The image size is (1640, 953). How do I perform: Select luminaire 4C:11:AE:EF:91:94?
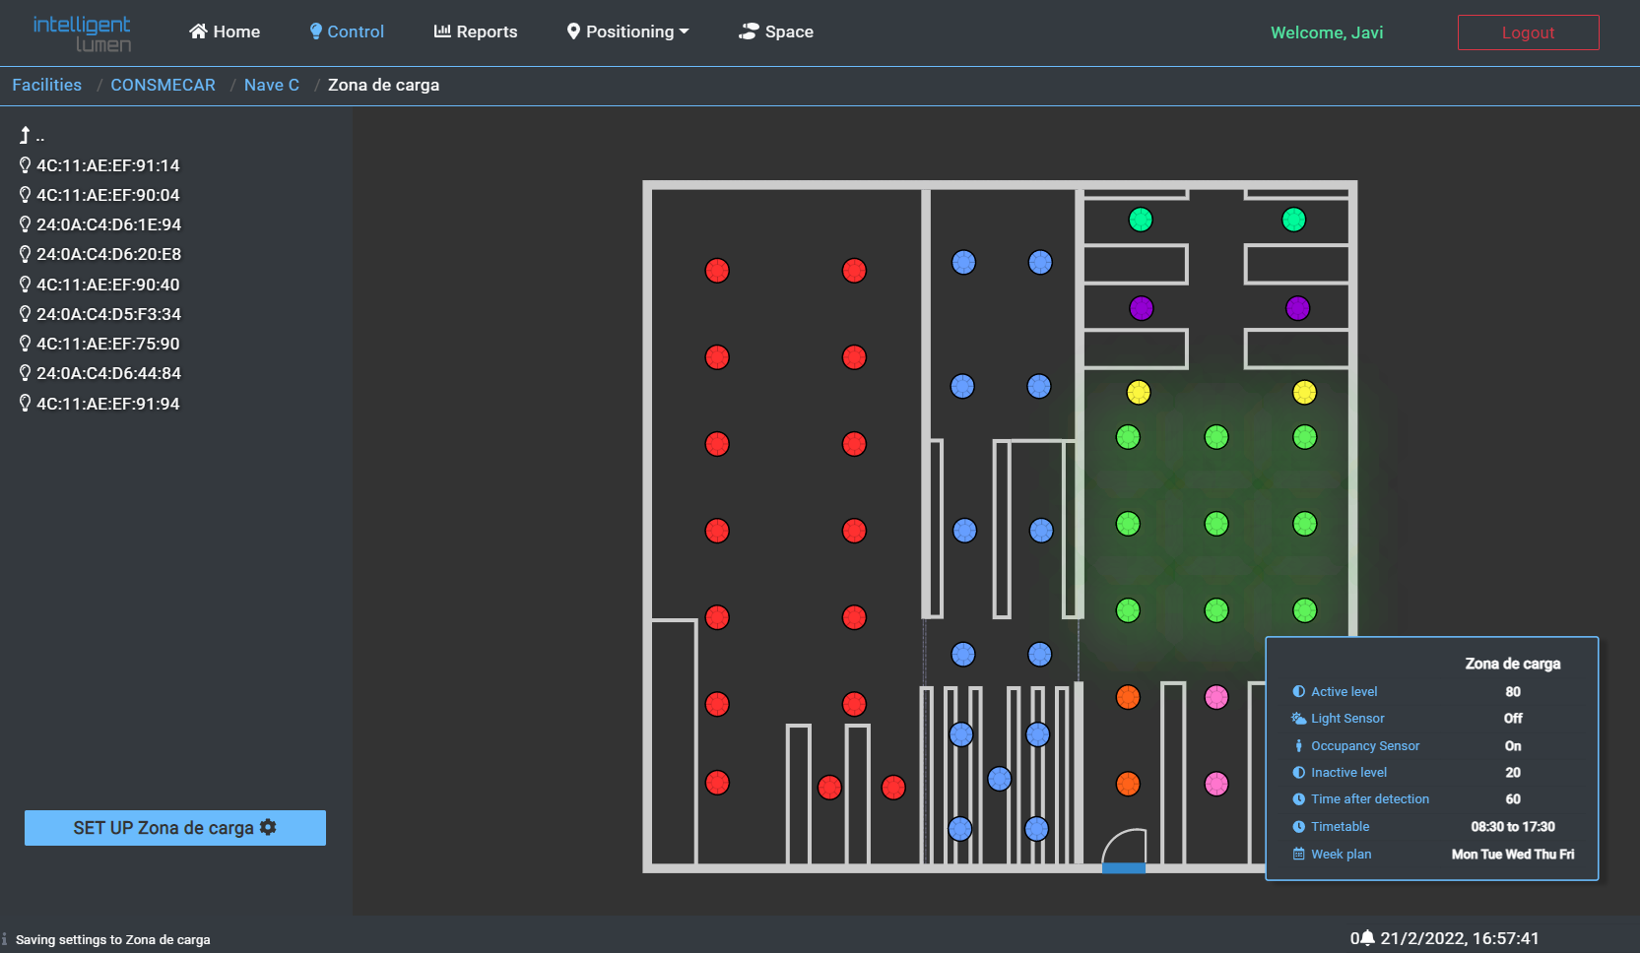pos(99,404)
